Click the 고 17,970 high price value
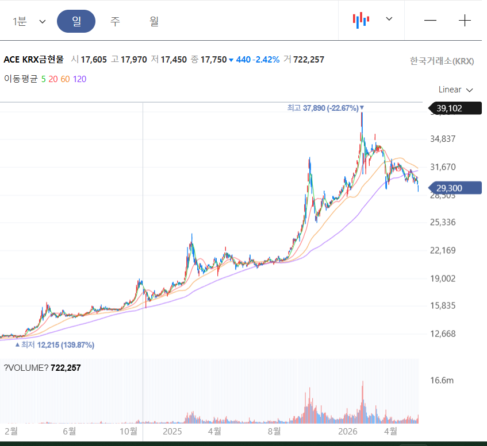Viewport: 487px width, 446px height. pos(129,60)
